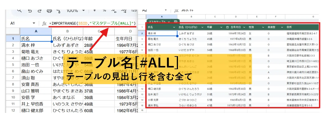Open the name box dropdown in master table sheet
This screenshot has height=129, width=329.
[x=166, y=10]
